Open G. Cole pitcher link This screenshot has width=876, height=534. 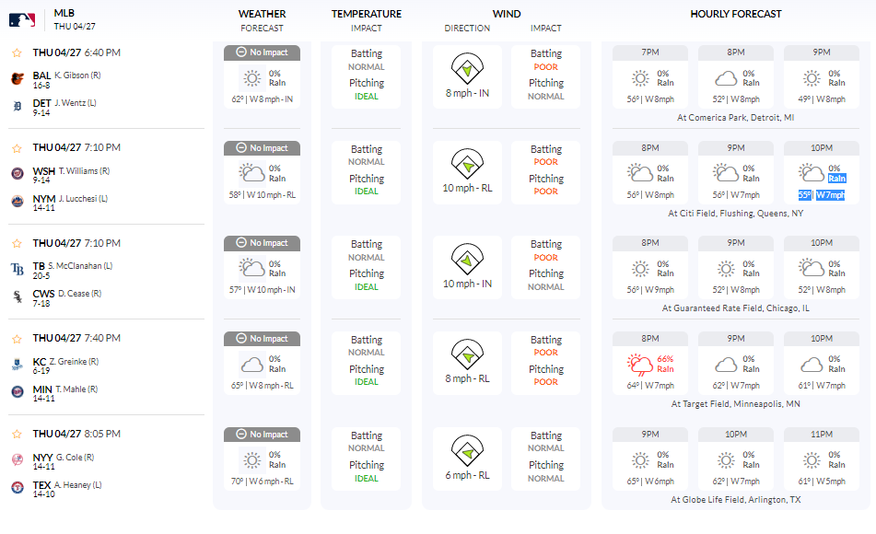(74, 457)
